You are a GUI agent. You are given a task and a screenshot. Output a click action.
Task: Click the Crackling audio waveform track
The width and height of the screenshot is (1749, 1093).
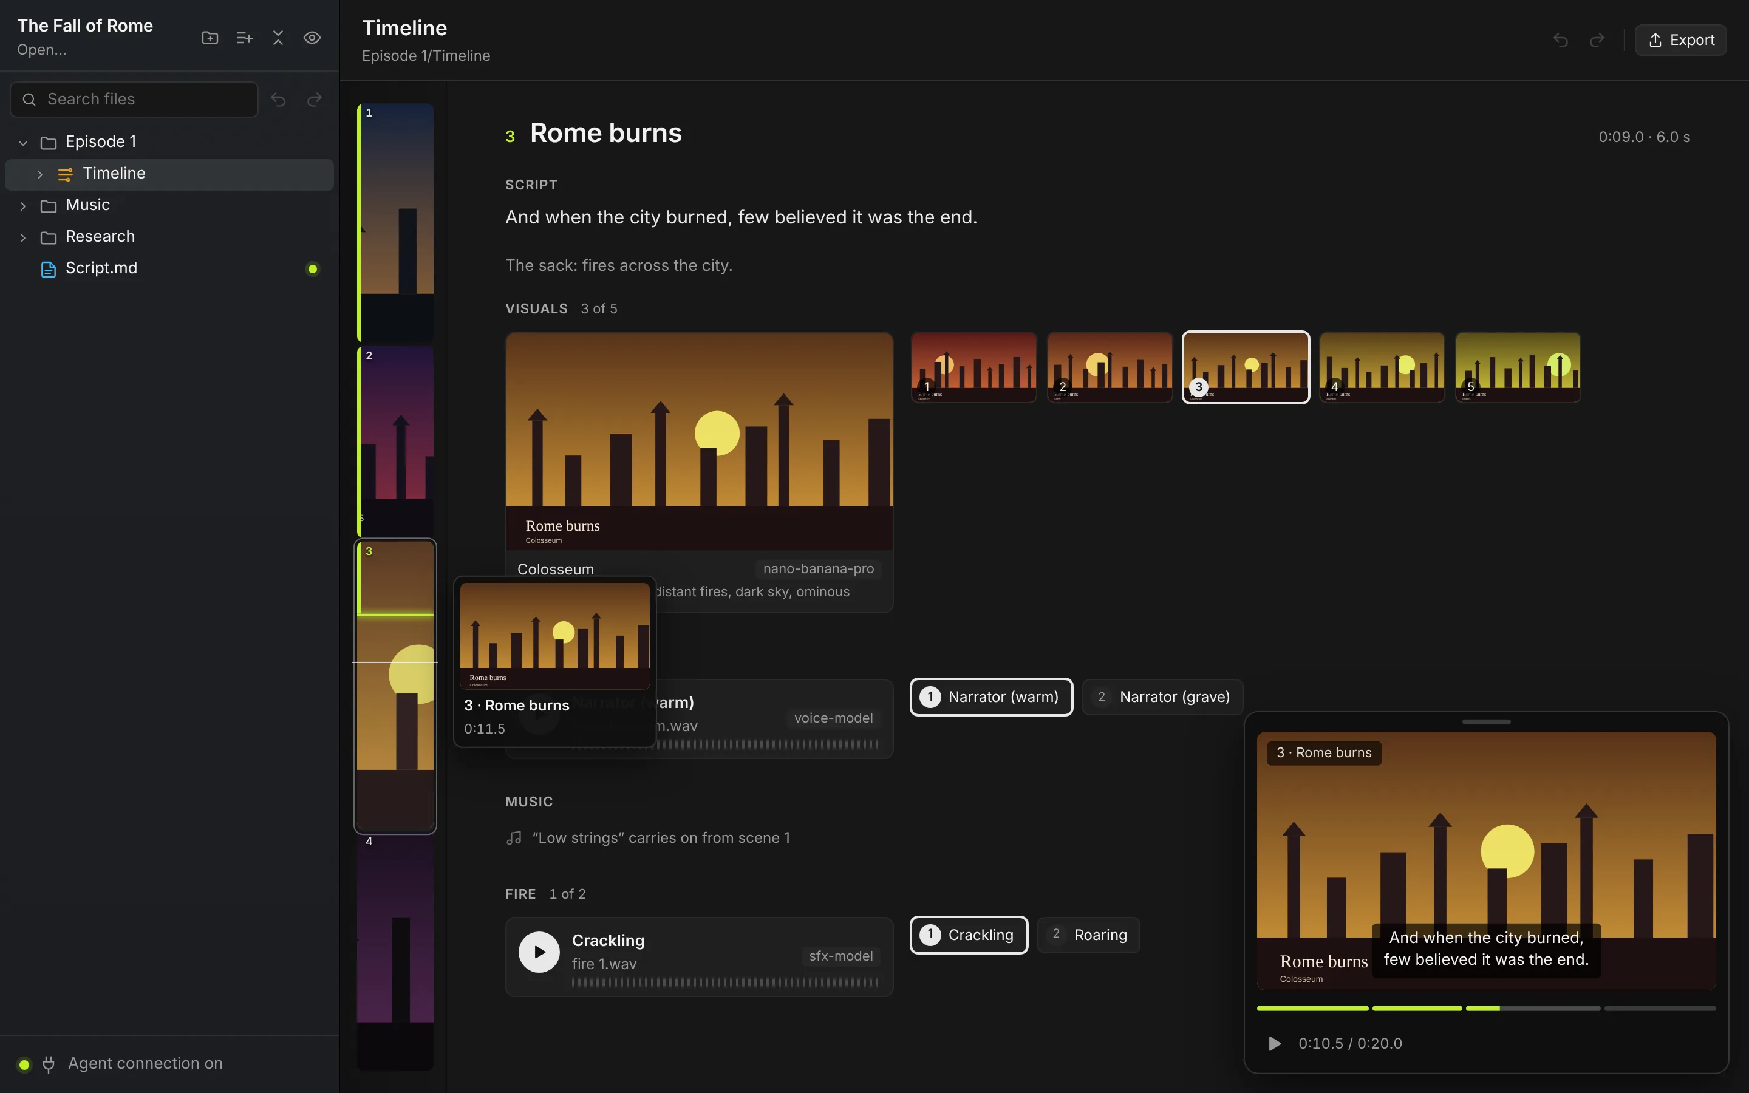[725, 982]
